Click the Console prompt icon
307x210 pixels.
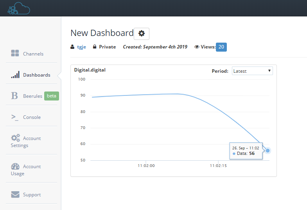click(15, 117)
